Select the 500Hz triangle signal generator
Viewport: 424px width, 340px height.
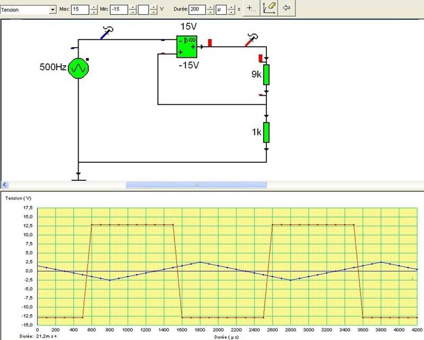click(79, 68)
